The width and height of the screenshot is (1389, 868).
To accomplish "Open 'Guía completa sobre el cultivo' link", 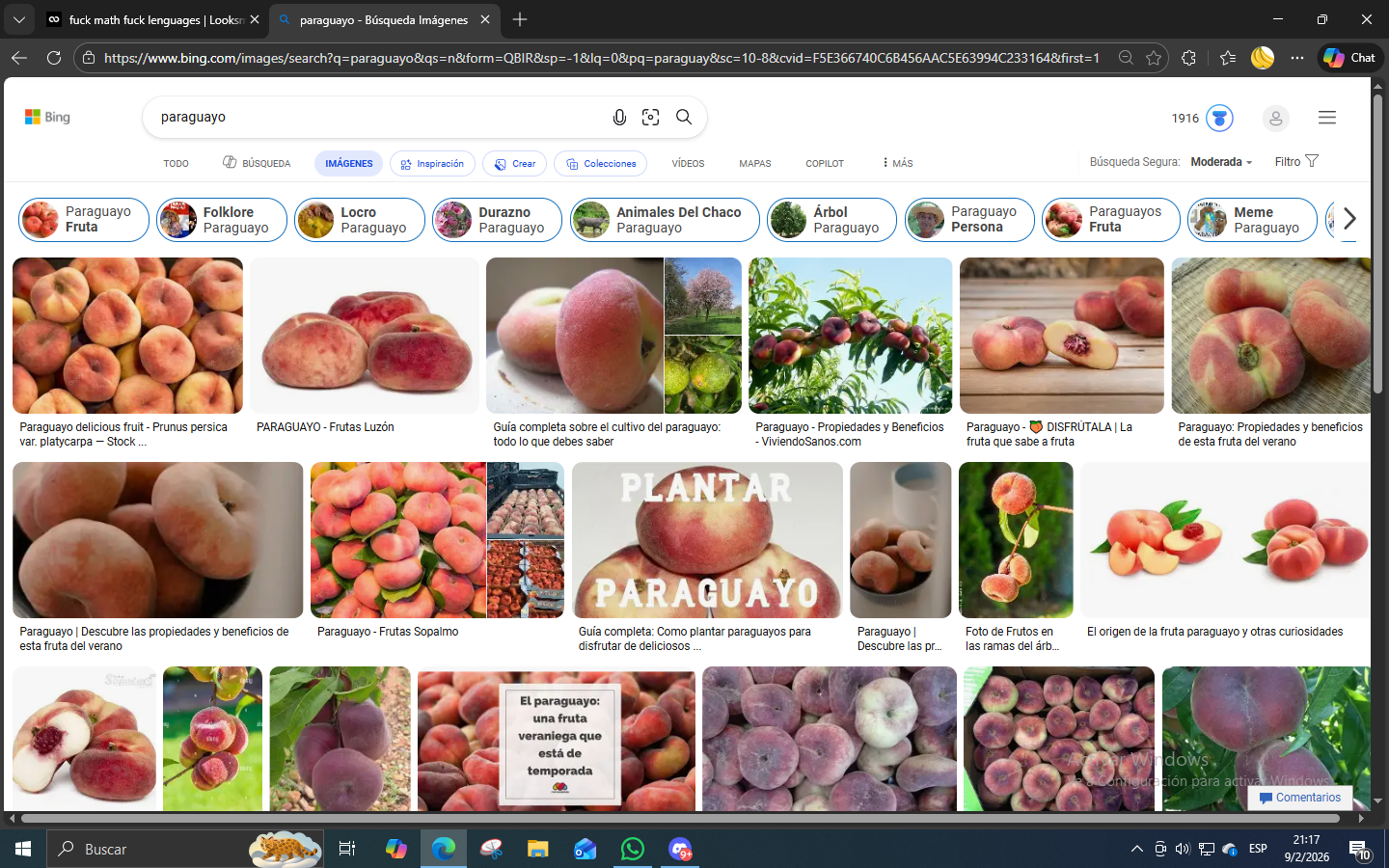I will 607,434.
